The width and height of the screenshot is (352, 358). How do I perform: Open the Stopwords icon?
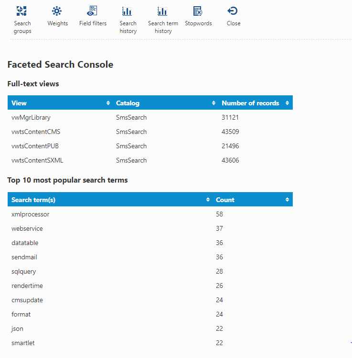click(x=198, y=11)
